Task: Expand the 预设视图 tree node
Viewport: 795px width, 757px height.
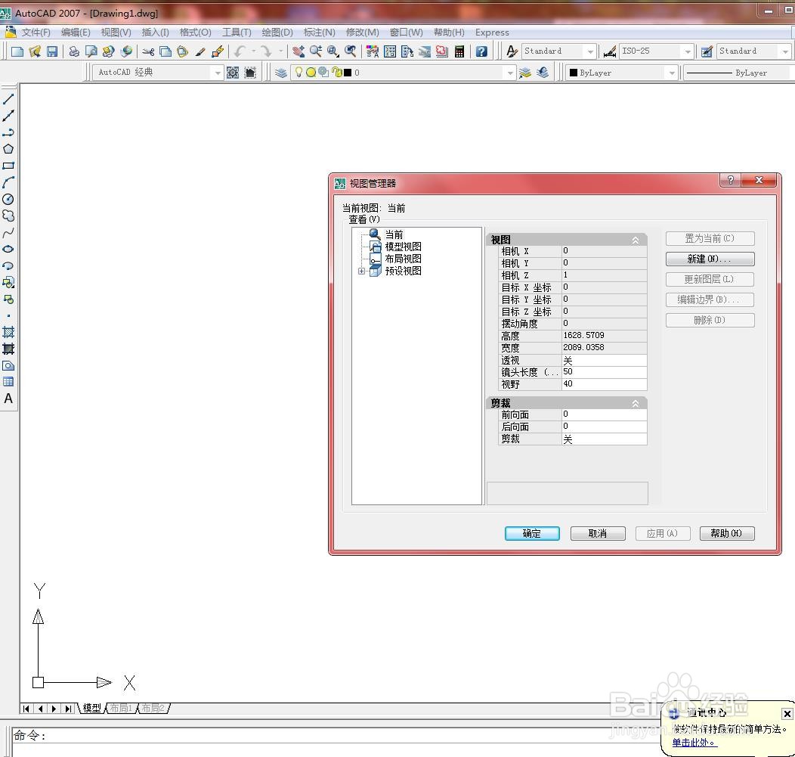Action: 361,271
